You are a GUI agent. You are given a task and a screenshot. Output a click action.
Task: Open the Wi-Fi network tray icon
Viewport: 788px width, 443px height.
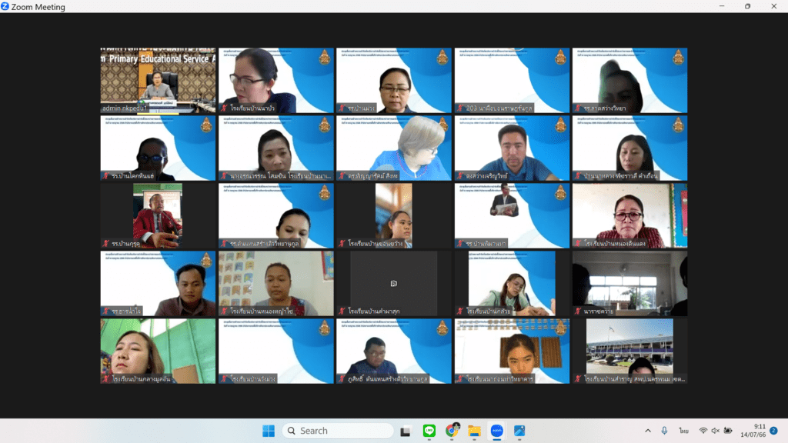click(703, 431)
